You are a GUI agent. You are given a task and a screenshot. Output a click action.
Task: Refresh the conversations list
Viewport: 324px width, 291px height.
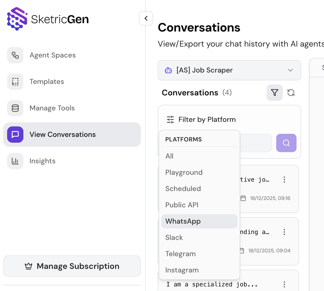291,93
